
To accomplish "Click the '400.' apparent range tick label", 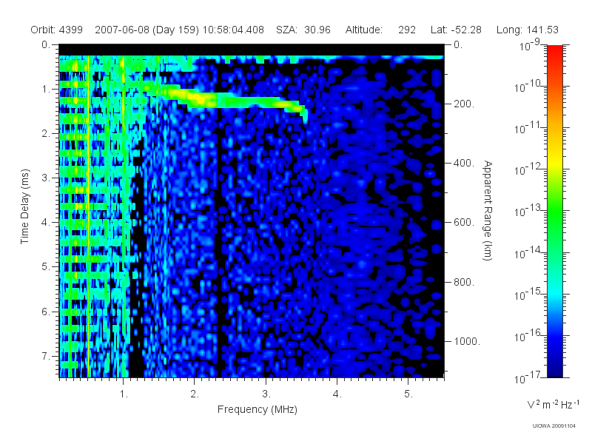I will (464, 163).
